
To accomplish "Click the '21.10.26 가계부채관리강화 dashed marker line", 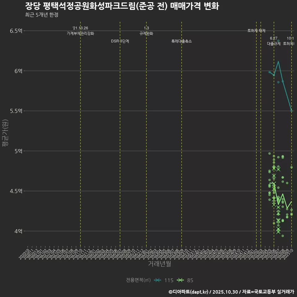I will point(81,124).
